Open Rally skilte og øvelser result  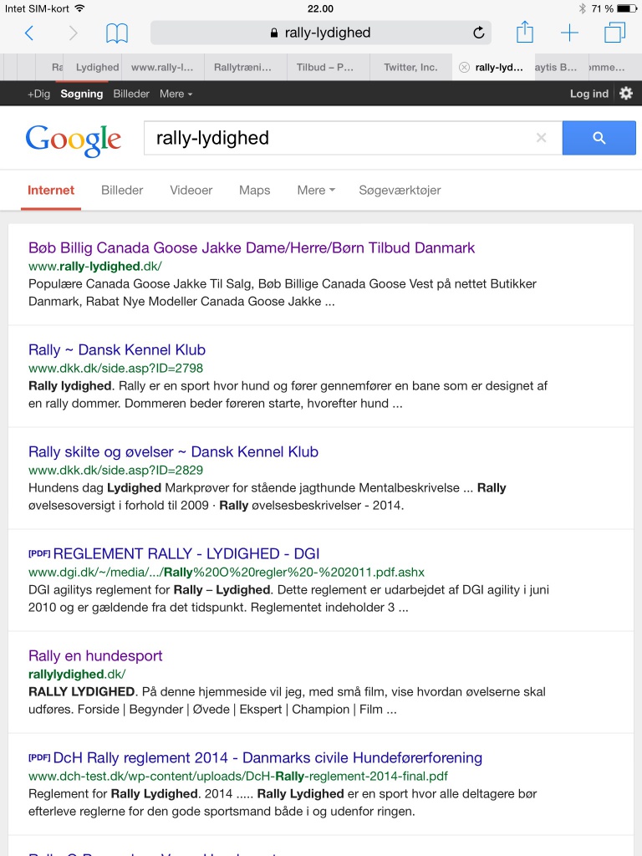coord(173,452)
